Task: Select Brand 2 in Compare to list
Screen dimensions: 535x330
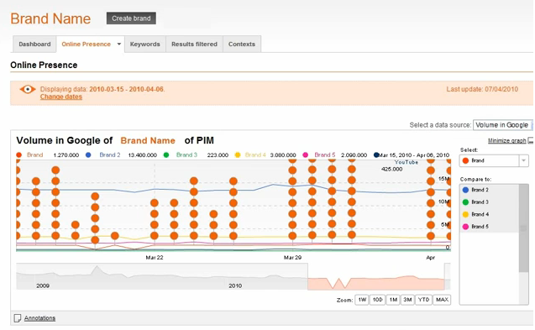Action: tap(490, 190)
